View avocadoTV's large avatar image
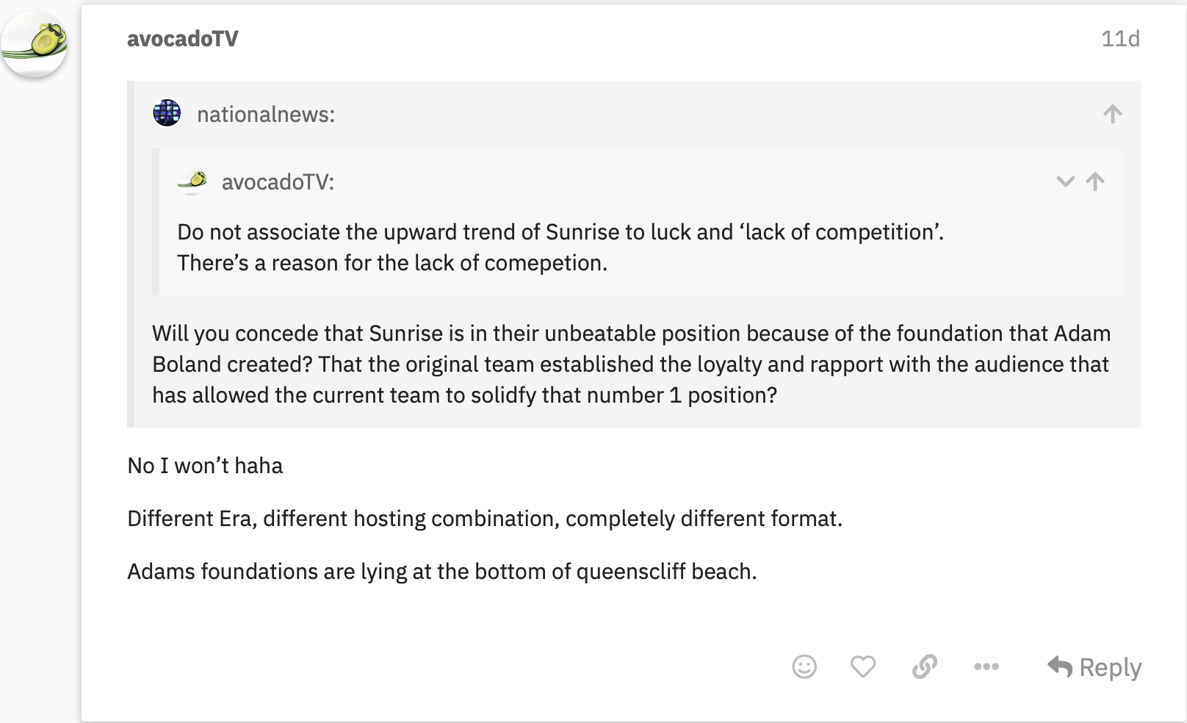The width and height of the screenshot is (1187, 723). [34, 43]
